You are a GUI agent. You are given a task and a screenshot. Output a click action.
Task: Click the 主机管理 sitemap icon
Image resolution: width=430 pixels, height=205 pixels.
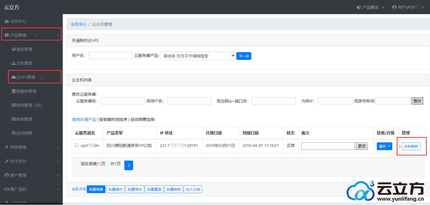(14, 63)
